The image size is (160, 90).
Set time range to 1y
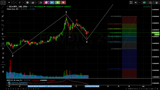tap(13, 89)
